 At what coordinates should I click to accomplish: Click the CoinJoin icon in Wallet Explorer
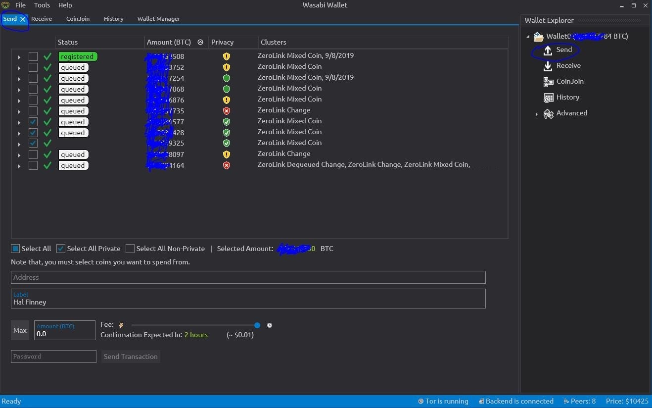pos(548,82)
